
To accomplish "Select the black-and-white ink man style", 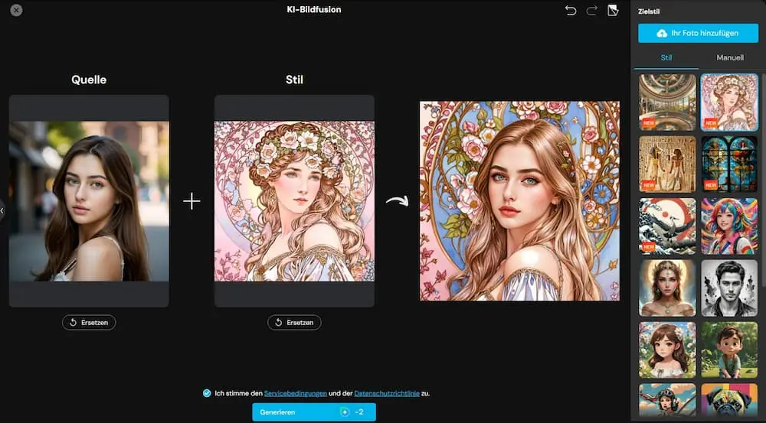I will point(729,288).
